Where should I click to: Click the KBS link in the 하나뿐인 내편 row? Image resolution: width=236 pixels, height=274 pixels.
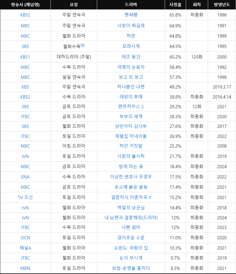click(25, 87)
